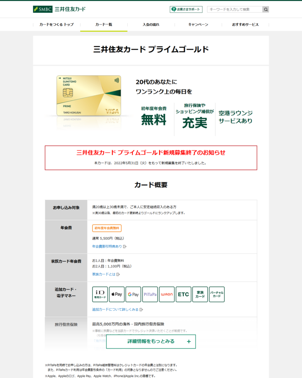Click the external-link icon after 年会費割引特典あり

pyautogui.click(x=125, y=247)
